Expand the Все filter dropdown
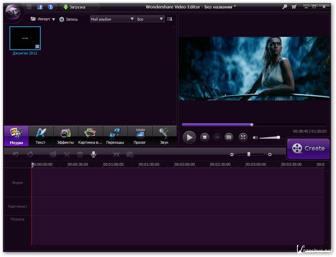 150,19
